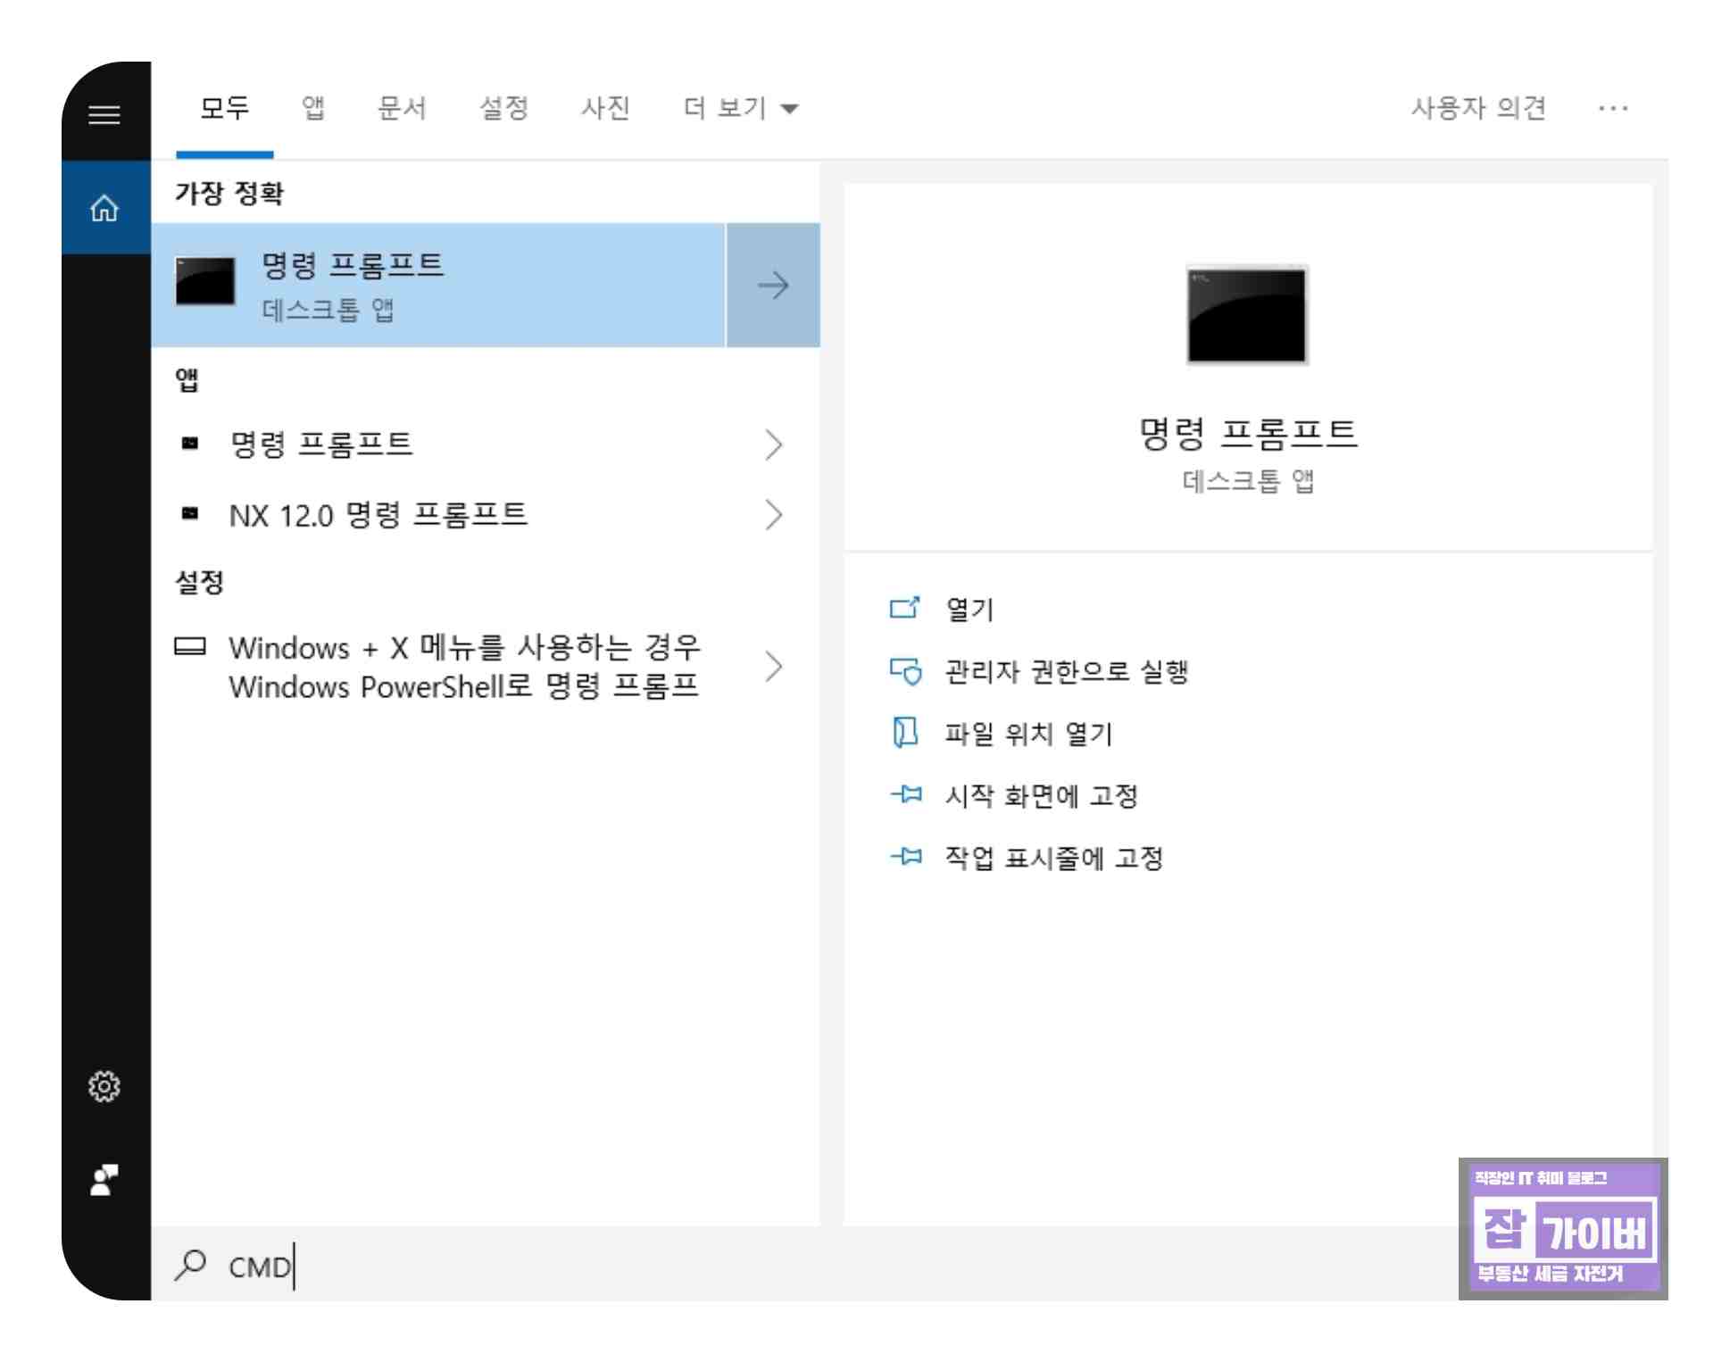Screen dimensions: 1730x1362
Task: Select the 설정 filter tab
Action: (503, 109)
